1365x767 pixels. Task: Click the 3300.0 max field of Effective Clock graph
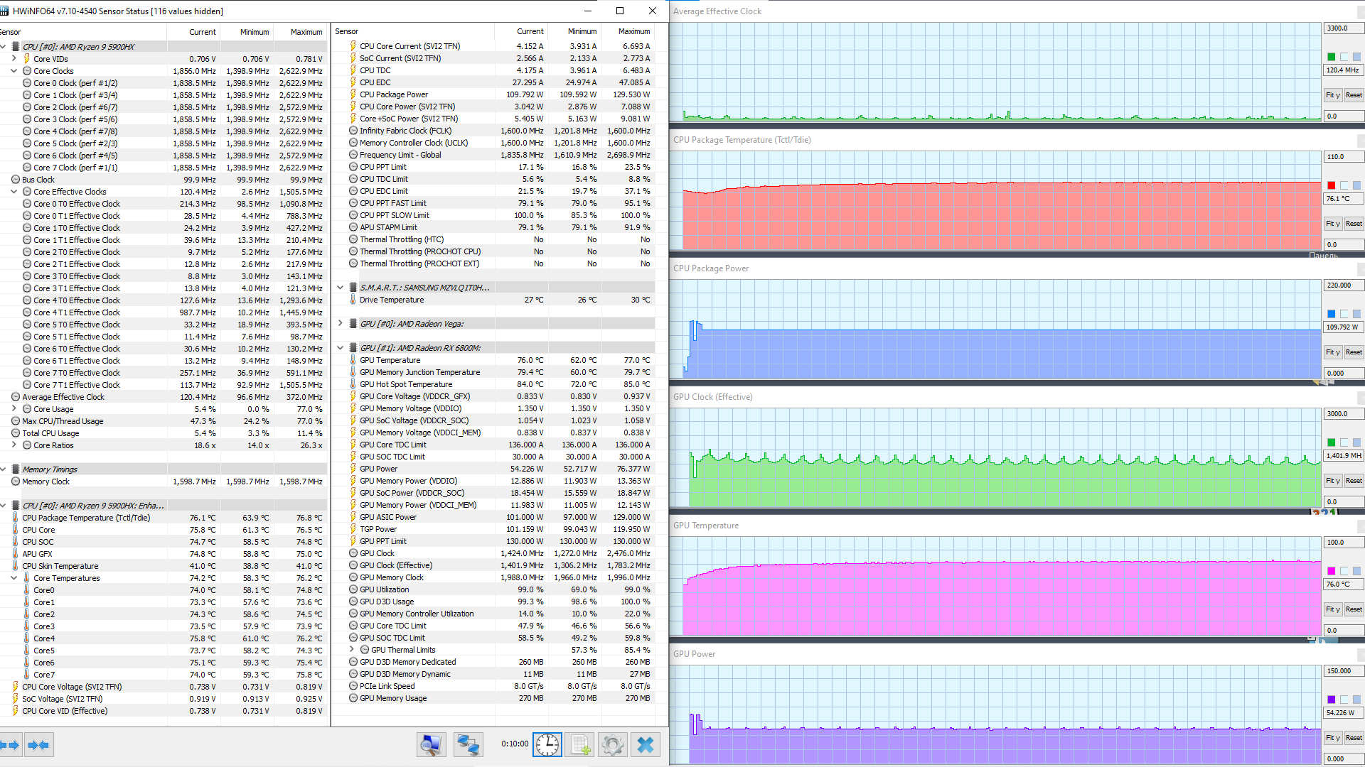[1342, 28]
